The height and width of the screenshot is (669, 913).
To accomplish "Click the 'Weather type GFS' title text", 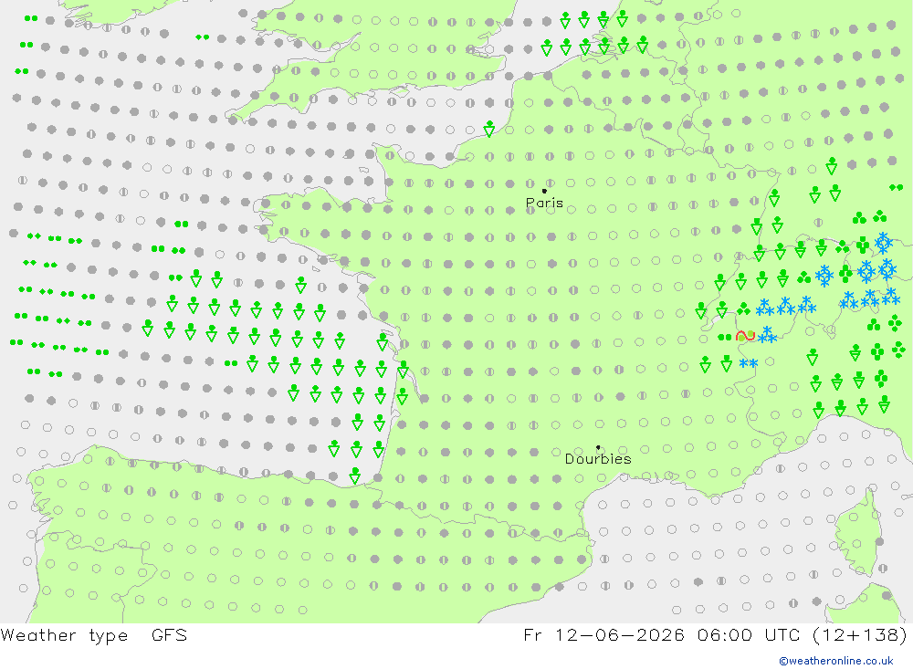I will coord(94,635).
